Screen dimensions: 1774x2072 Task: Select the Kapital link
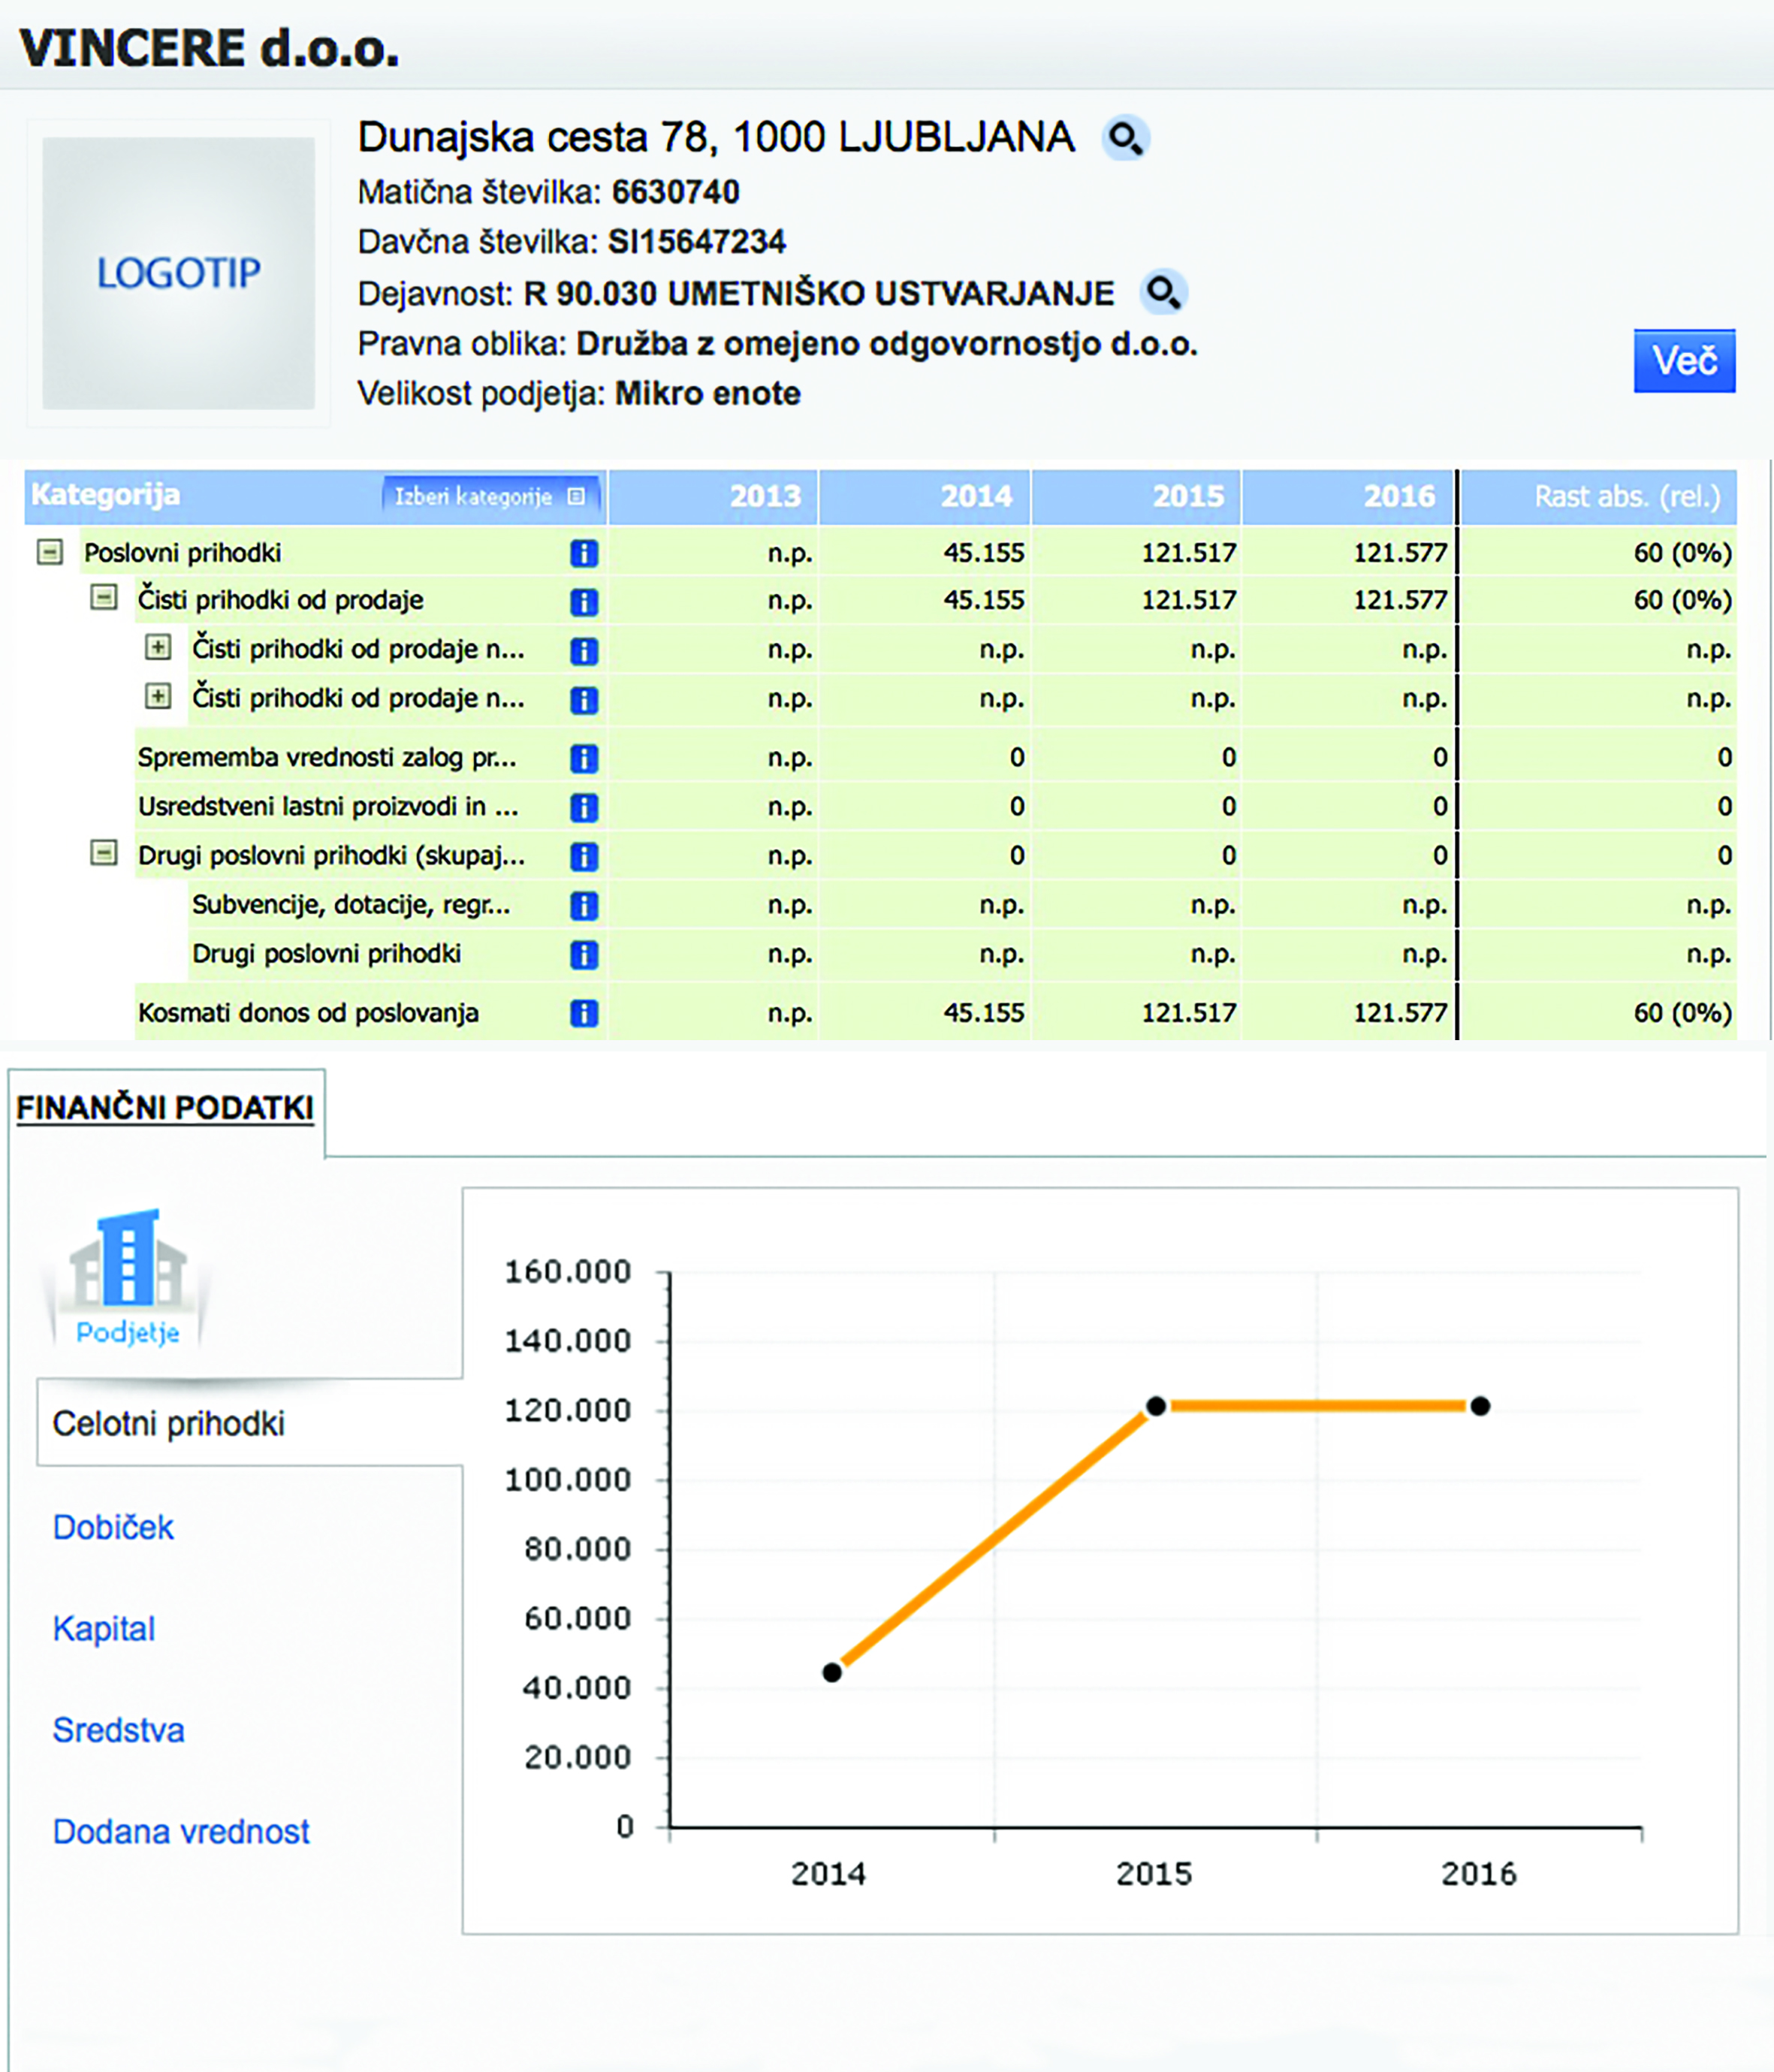pyautogui.click(x=104, y=1629)
